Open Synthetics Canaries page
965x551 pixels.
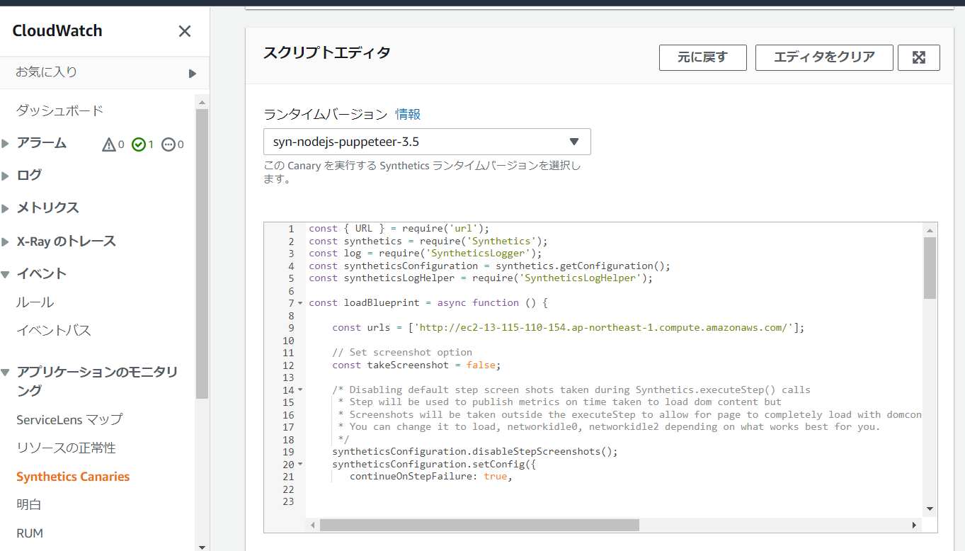point(73,477)
